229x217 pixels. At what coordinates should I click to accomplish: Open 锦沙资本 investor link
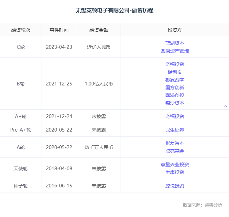click(175, 103)
